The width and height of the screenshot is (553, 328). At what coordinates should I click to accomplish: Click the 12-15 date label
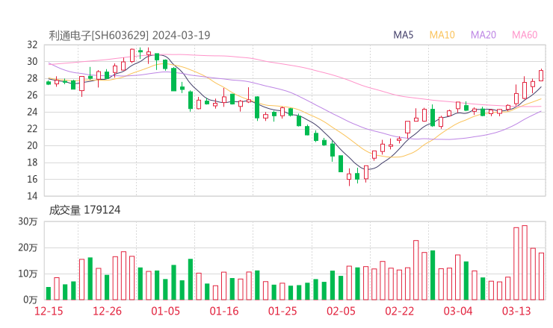point(49,311)
